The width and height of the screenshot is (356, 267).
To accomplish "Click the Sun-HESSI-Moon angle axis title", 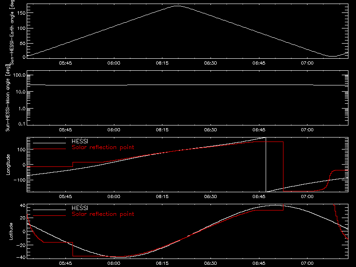I will [x=8, y=98].
